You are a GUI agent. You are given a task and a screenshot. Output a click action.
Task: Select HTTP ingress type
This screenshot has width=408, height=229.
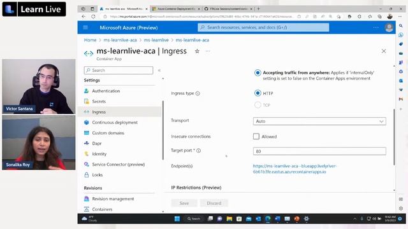pos(258,94)
